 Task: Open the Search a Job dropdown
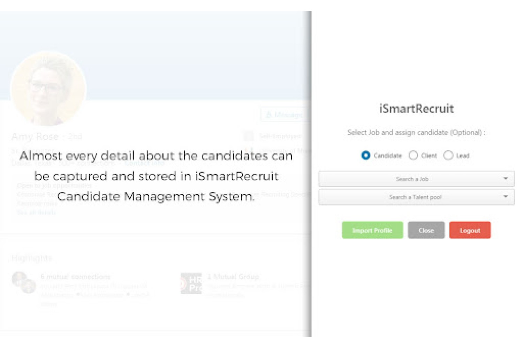[x=416, y=179]
